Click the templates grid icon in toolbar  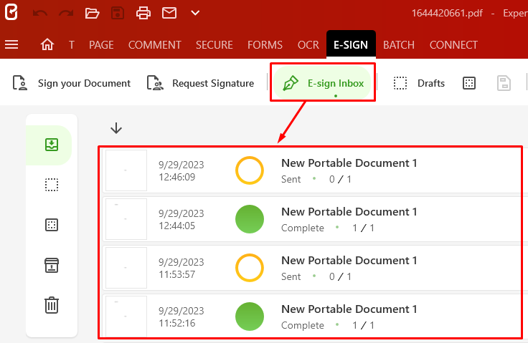469,83
